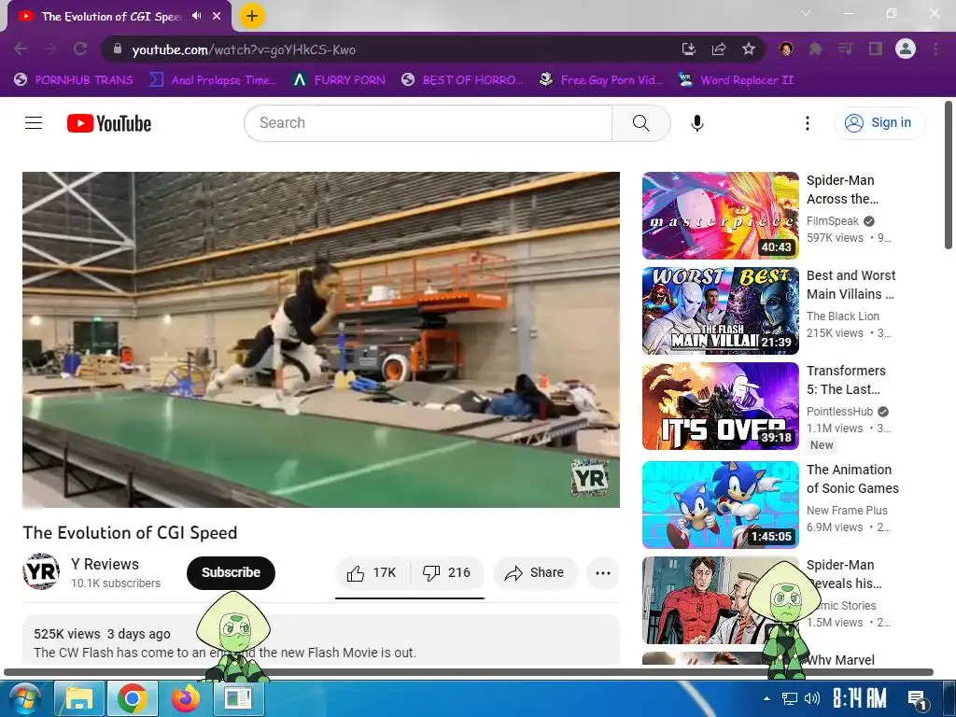The height and width of the screenshot is (717, 956).
Task: Click the address bar URL
Action: (x=244, y=49)
